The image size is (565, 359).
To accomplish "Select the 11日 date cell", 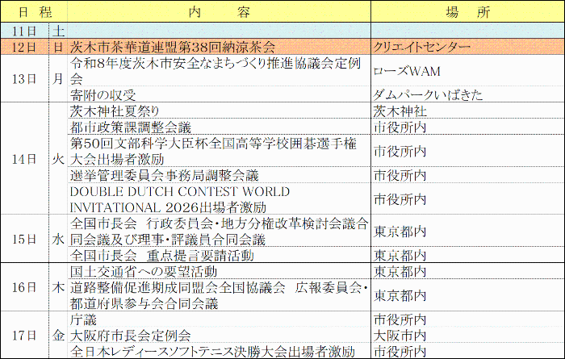I will [24, 31].
